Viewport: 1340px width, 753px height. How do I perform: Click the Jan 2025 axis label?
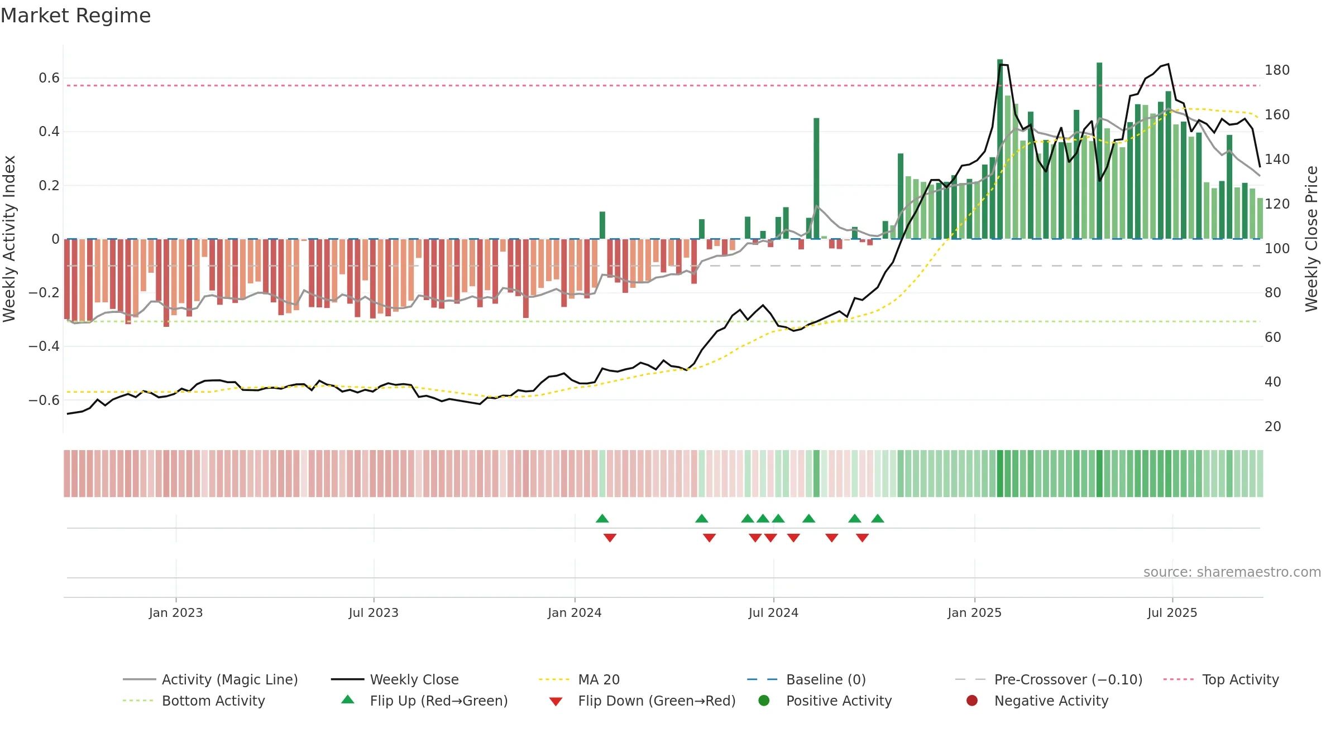[974, 613]
